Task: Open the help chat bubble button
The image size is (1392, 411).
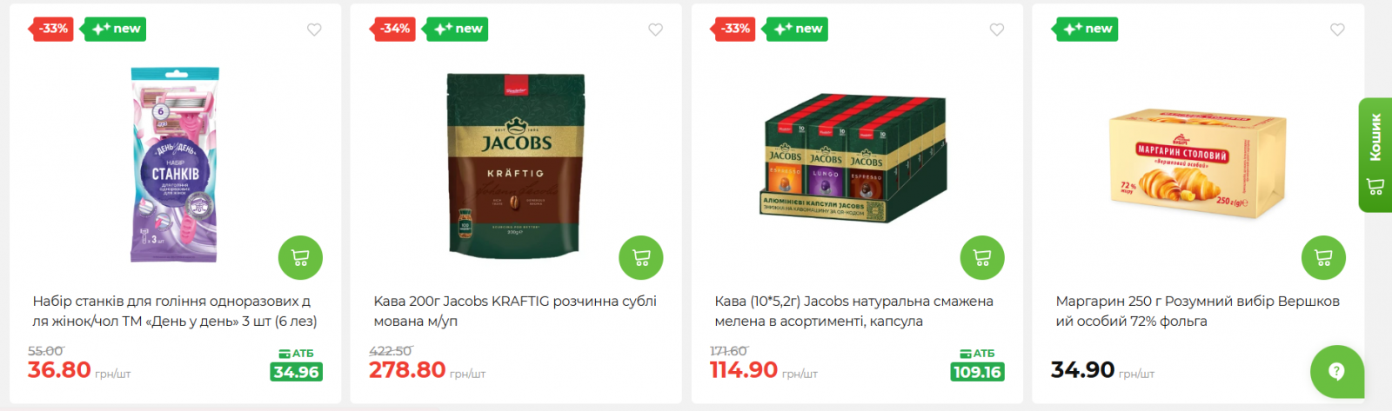Action: click(1337, 372)
